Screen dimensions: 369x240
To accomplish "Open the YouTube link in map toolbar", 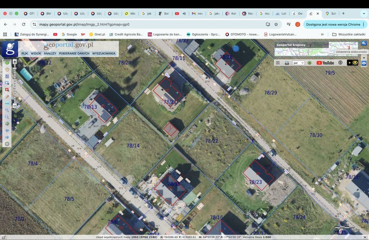I will pos(325,63).
